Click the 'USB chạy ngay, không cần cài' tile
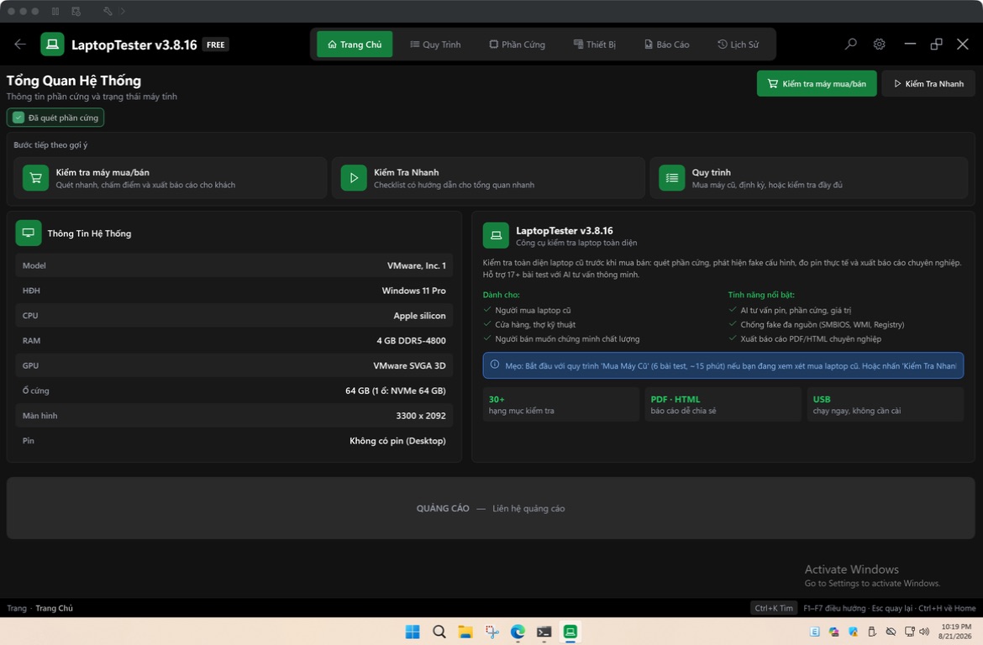 click(x=886, y=404)
